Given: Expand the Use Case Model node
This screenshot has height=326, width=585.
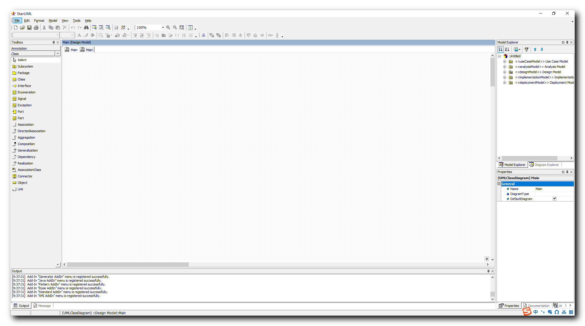Looking at the screenshot, I should click(x=505, y=61).
